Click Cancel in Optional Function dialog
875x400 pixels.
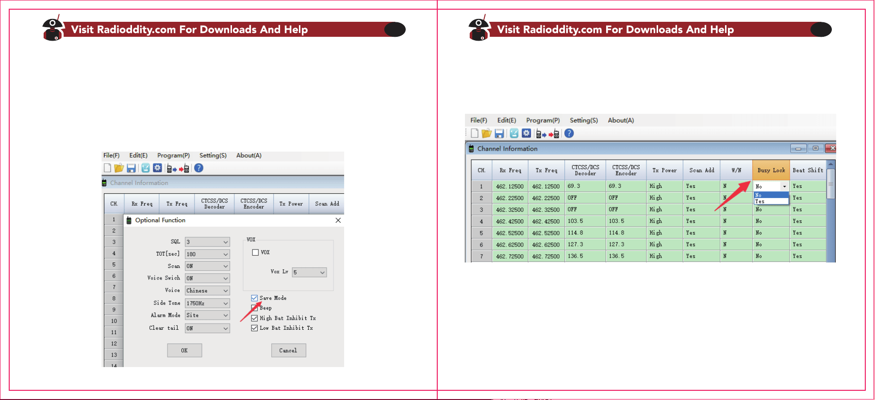288,351
